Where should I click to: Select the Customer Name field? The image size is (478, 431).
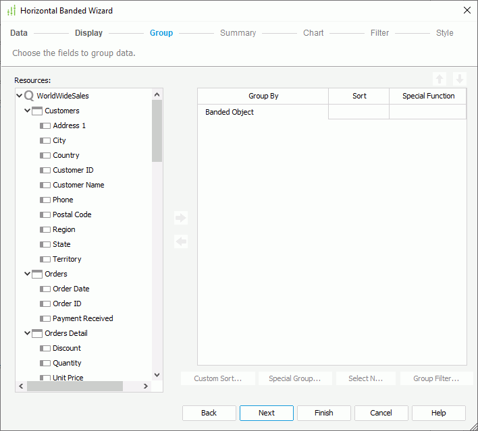click(78, 185)
